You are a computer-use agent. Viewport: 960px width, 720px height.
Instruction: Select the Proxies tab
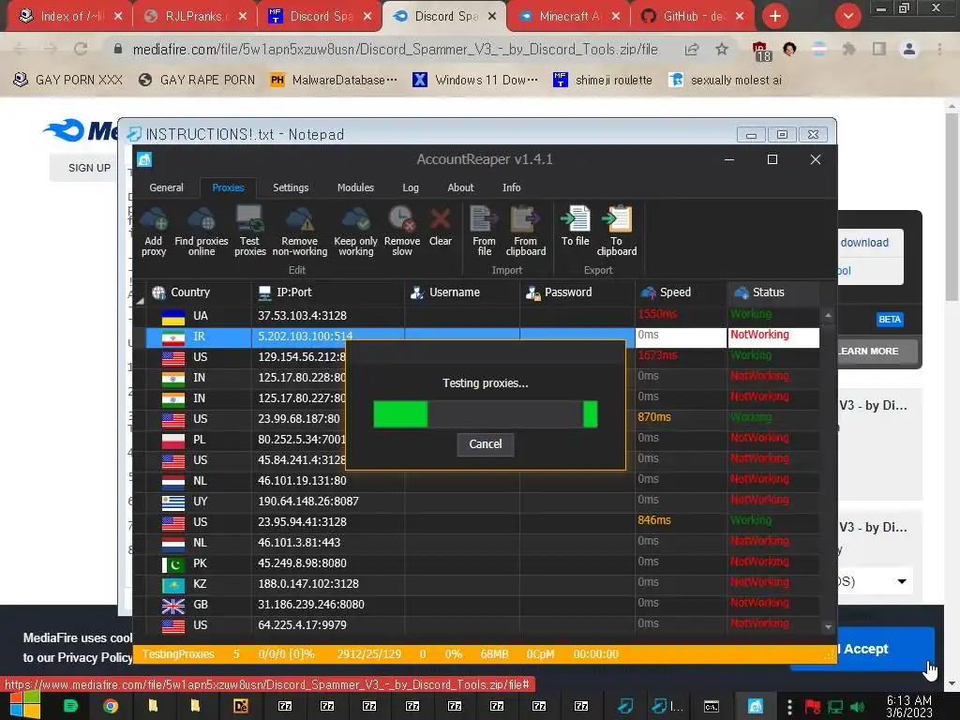tap(229, 187)
